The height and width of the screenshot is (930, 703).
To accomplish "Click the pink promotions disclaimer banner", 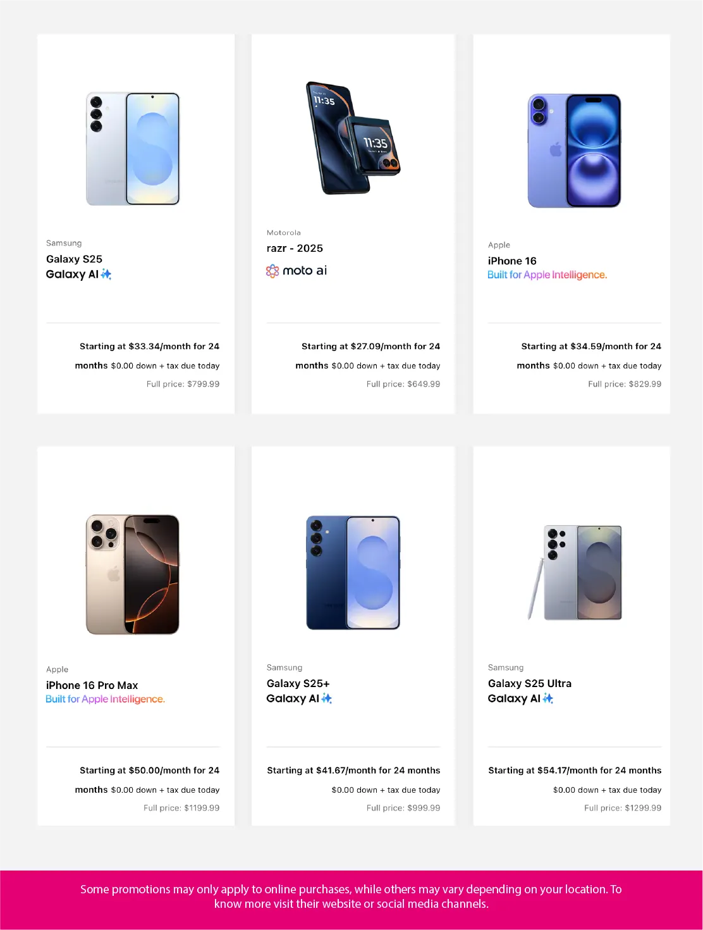I will click(351, 896).
